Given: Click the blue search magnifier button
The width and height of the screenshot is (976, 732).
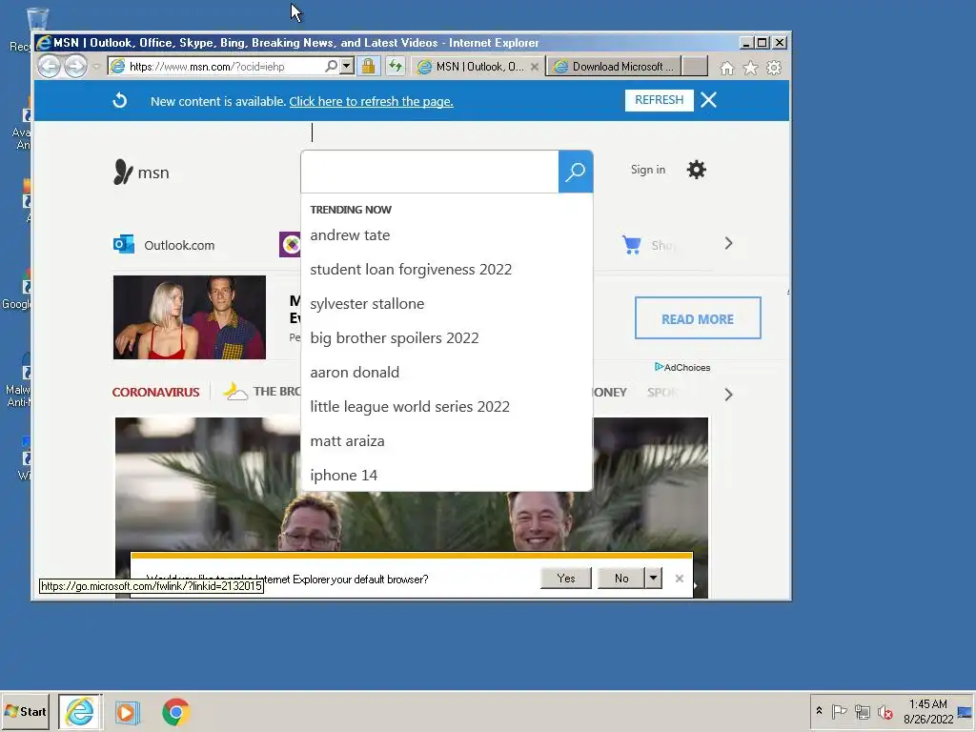Looking at the screenshot, I should click(x=575, y=172).
